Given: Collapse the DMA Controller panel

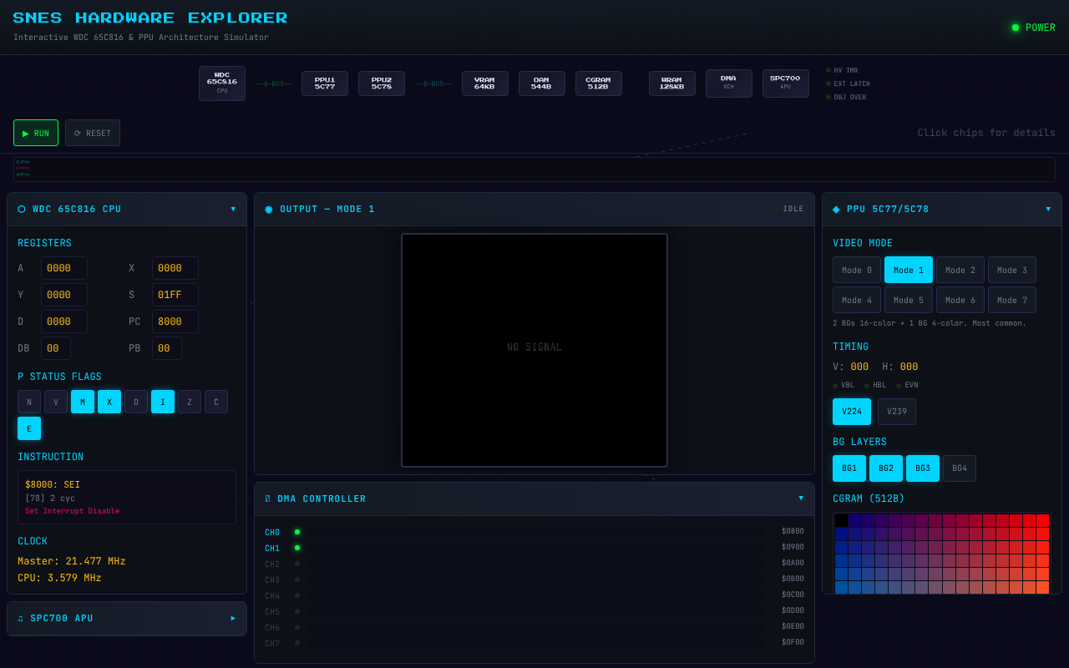Looking at the screenshot, I should pos(801,498).
